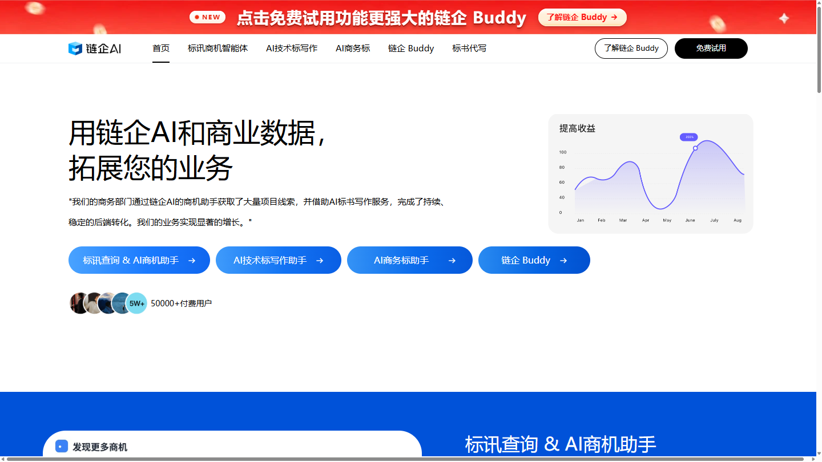Click the outlined 了解链企 Buddy header button

(x=631, y=48)
